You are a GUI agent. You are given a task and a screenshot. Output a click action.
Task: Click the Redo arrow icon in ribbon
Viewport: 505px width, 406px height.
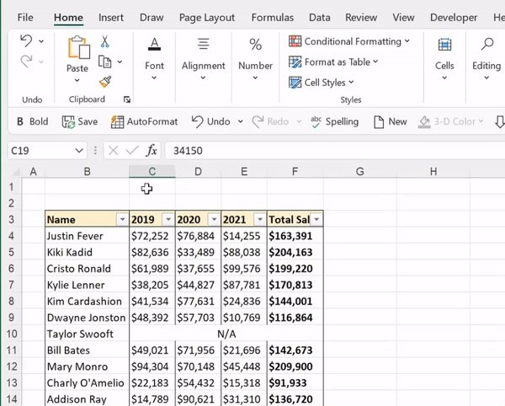26,61
